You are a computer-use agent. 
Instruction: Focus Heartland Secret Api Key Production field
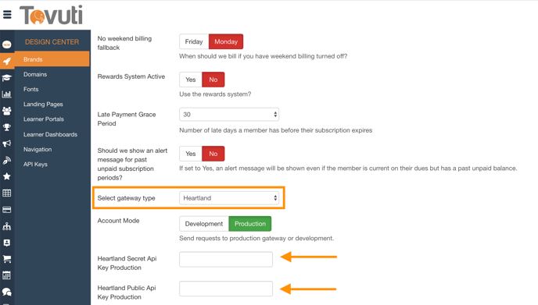226,260
